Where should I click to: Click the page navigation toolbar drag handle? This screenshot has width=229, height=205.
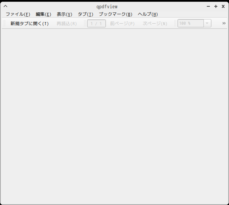85,24
